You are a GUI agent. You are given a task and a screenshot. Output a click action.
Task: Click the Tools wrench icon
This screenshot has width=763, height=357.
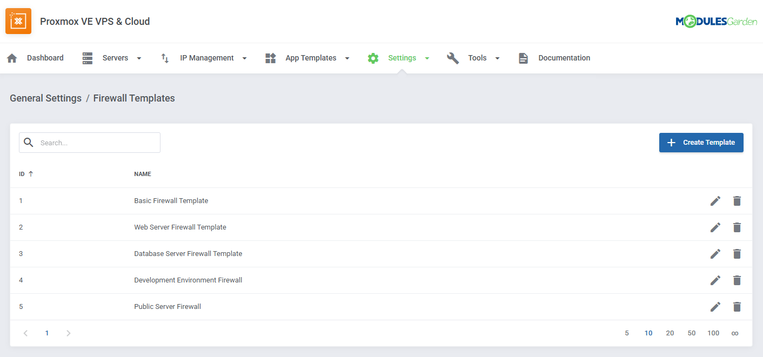(x=452, y=57)
